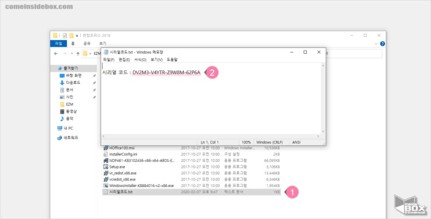Open Notepad 서식(O) menu
The image size is (431, 219).
coord(140,60)
